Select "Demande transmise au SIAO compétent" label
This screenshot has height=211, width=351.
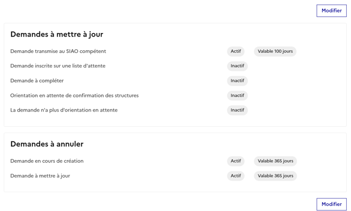click(58, 51)
